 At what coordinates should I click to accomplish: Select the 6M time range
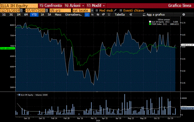click(x=26, y=15)
